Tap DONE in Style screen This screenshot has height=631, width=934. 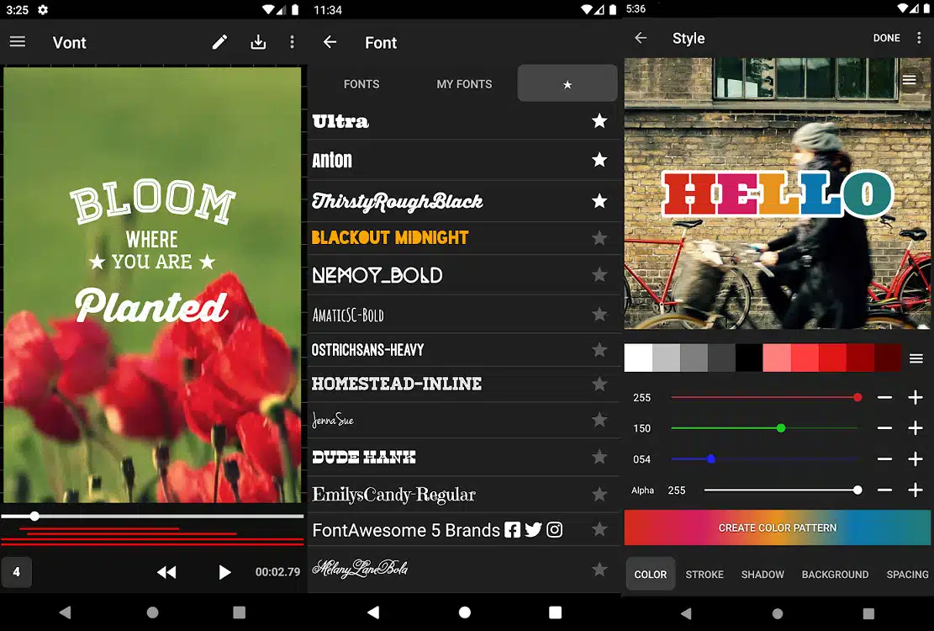886,38
